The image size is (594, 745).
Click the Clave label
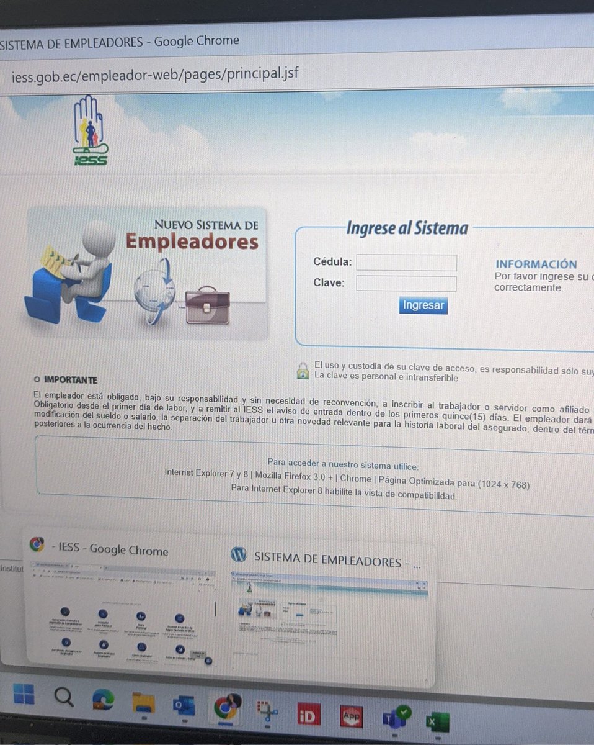[329, 283]
